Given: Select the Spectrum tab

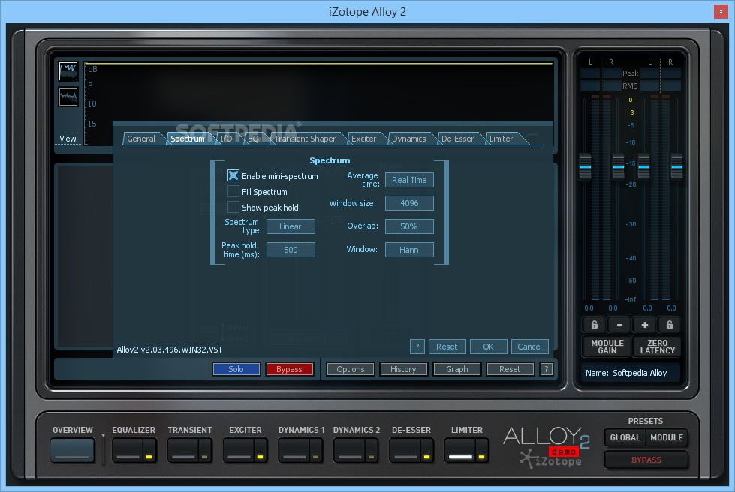Looking at the screenshot, I should (188, 139).
